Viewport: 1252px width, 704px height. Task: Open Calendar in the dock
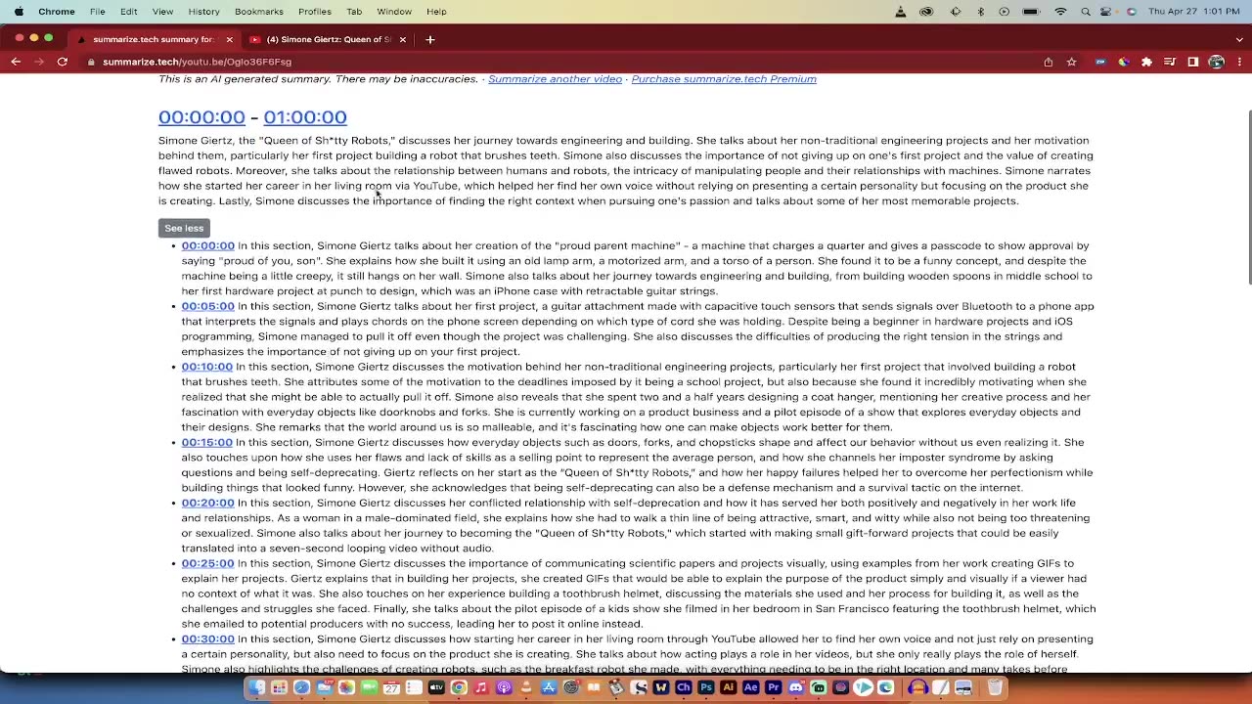coord(391,687)
